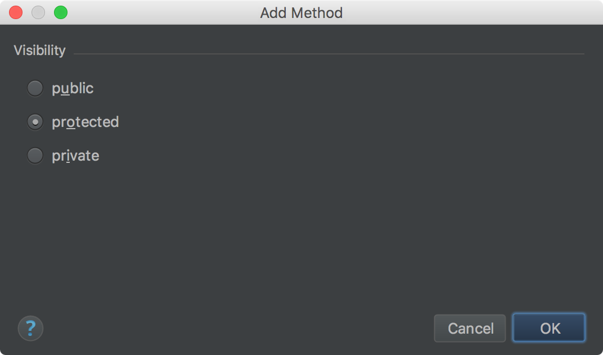
Task: Click the circle beside the public option
Action: pos(35,88)
